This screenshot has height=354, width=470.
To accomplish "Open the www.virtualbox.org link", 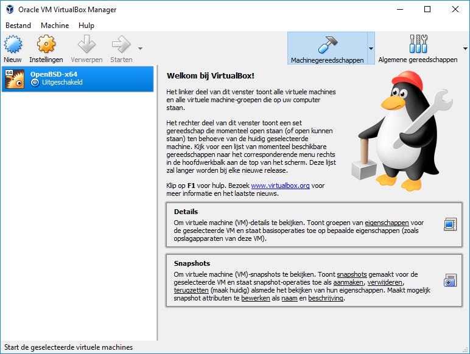I will pyautogui.click(x=280, y=186).
